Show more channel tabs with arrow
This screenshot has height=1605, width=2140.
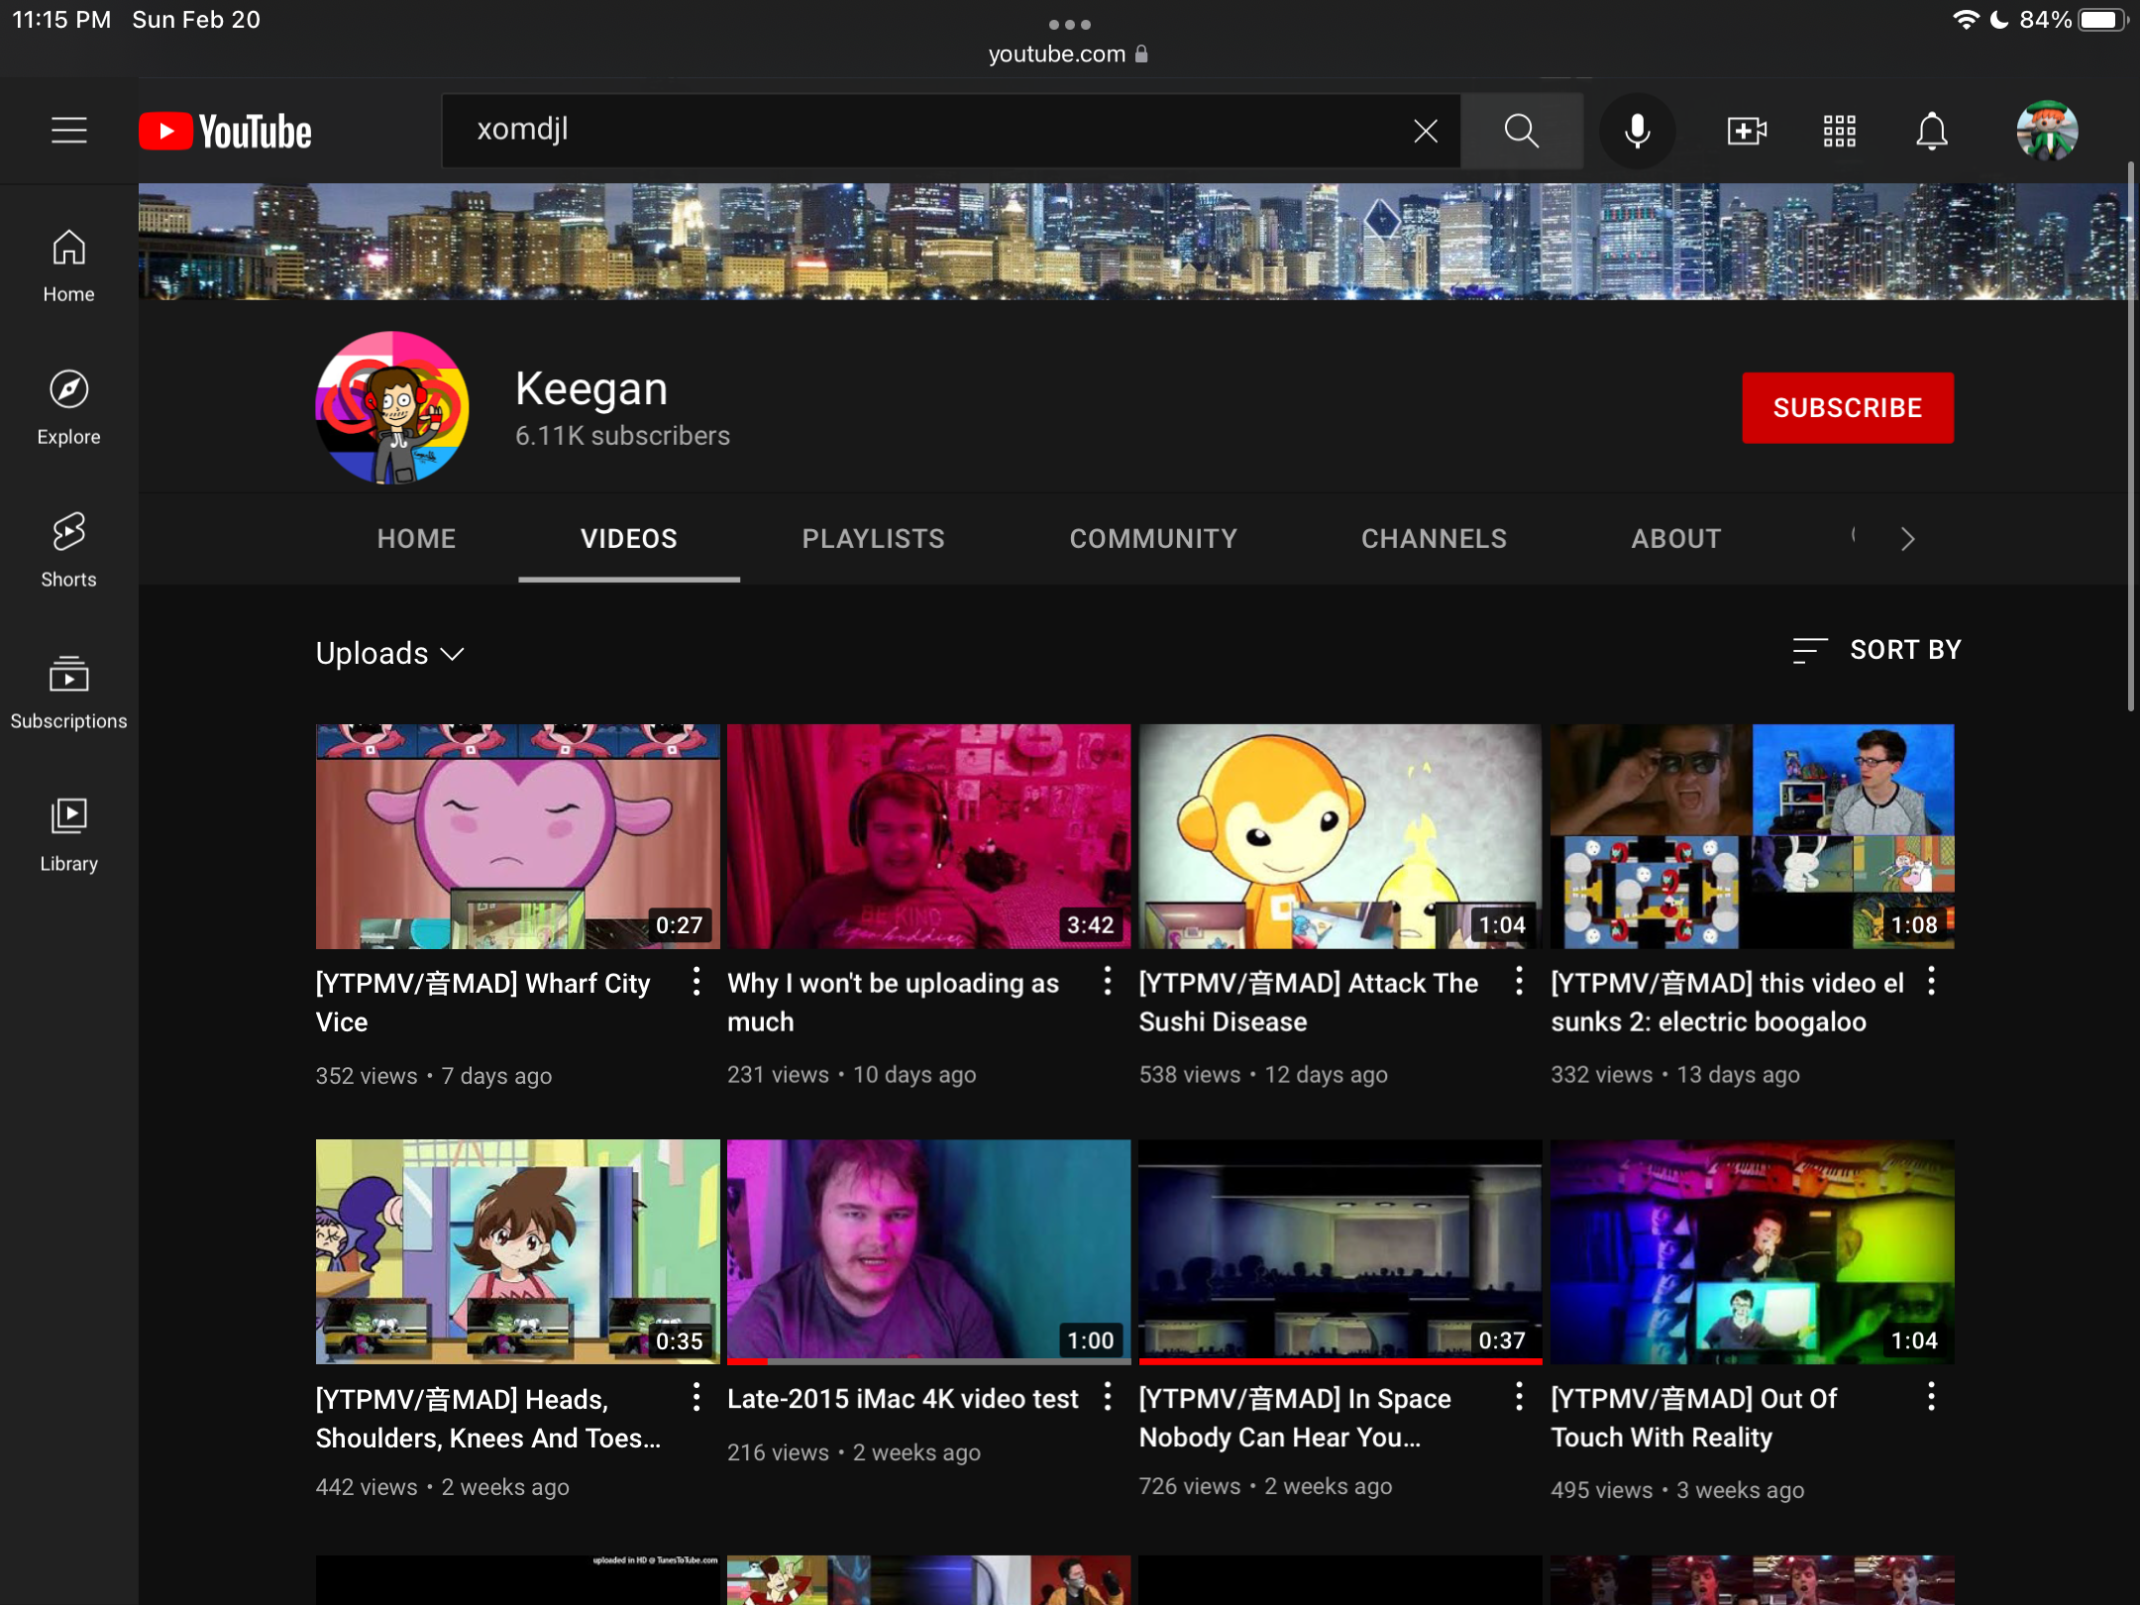click(1907, 539)
